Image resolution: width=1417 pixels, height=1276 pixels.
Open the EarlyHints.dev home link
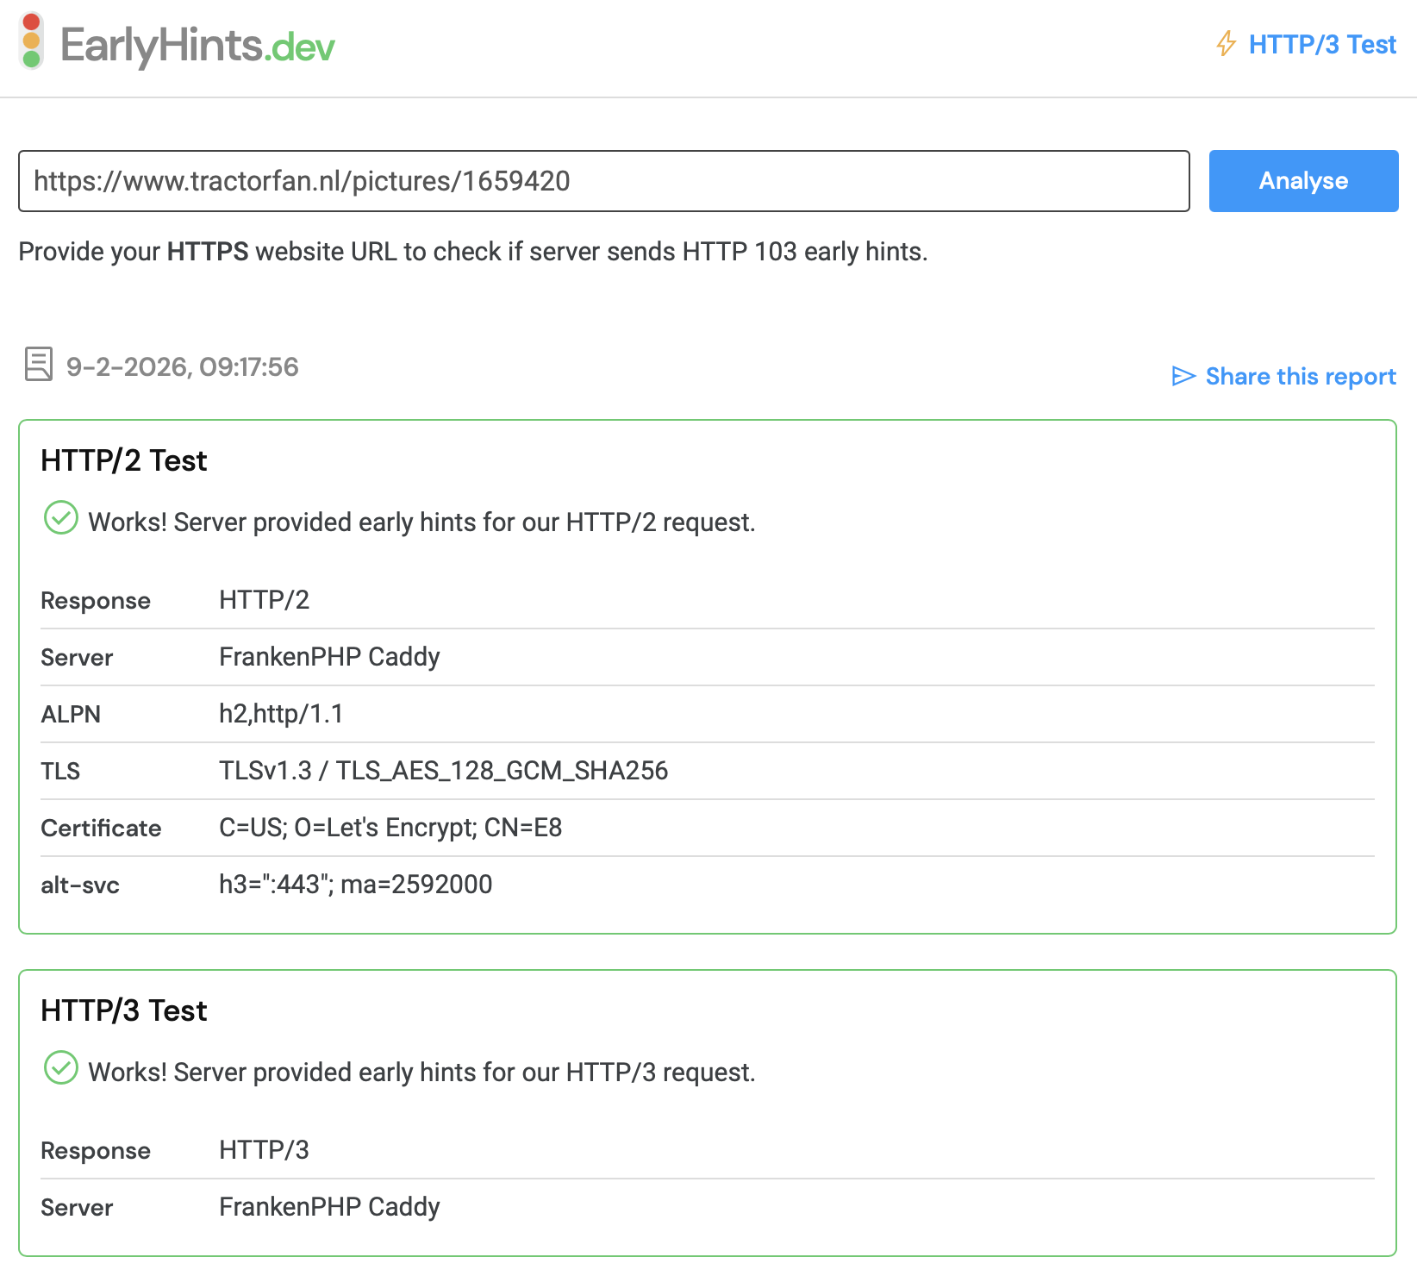coord(197,45)
